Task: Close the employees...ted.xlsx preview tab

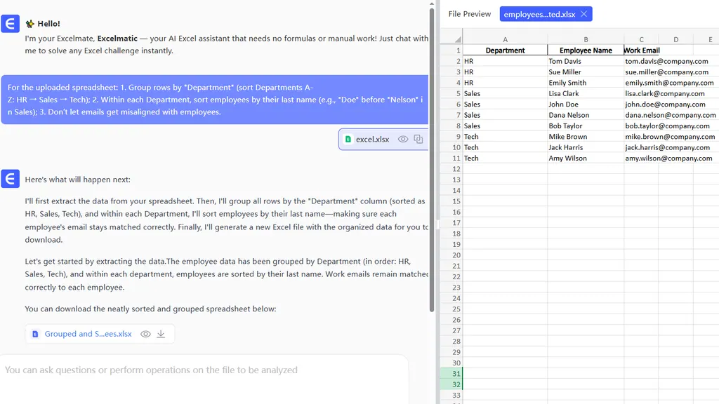Action: 583,14
